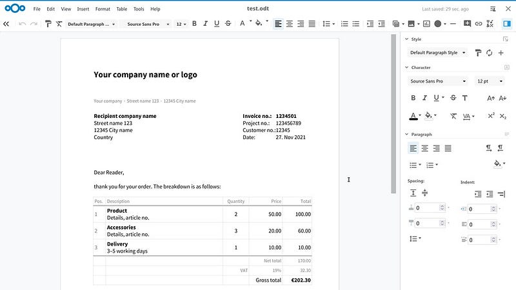The width and height of the screenshot is (516, 290).
Task: Insert comment via toolbar icon
Action: [x=467, y=23]
